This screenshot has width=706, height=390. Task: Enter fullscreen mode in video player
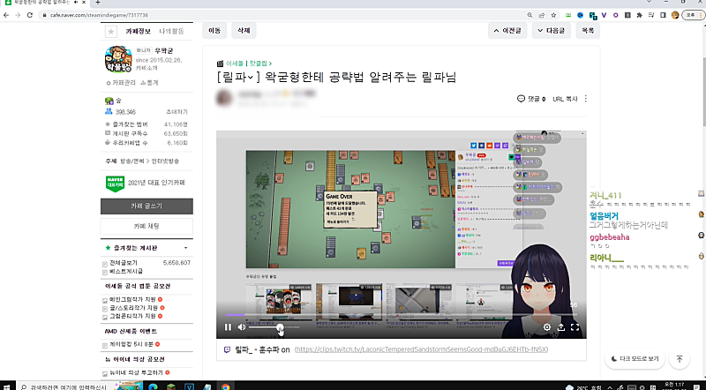(575, 327)
